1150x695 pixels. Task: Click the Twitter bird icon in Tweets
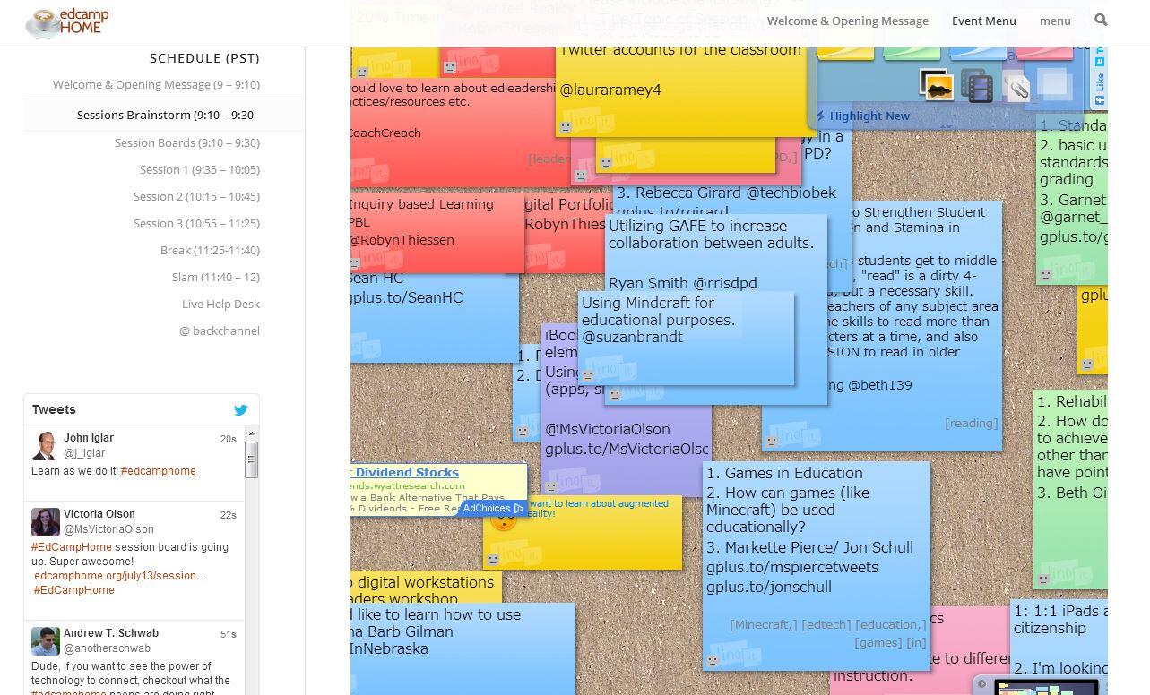pyautogui.click(x=240, y=409)
